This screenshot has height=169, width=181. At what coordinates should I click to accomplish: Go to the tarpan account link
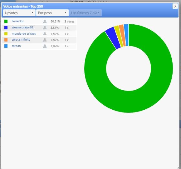(x=16, y=46)
